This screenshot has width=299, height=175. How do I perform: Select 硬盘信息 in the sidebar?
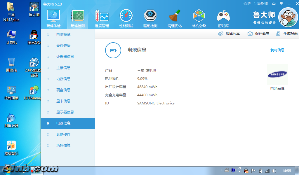[x=63, y=90]
